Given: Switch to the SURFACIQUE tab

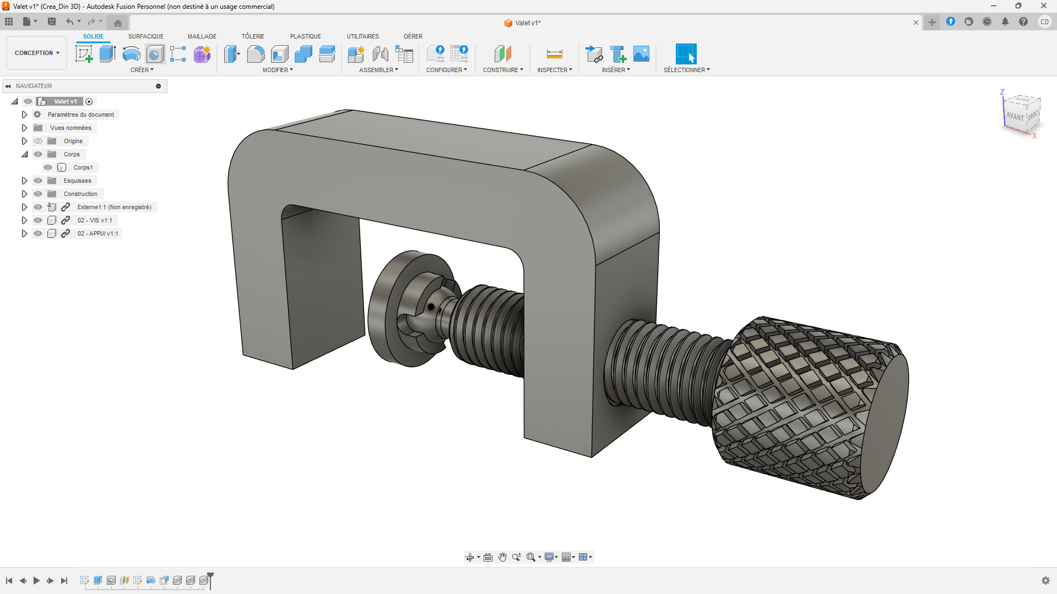Looking at the screenshot, I should point(145,36).
